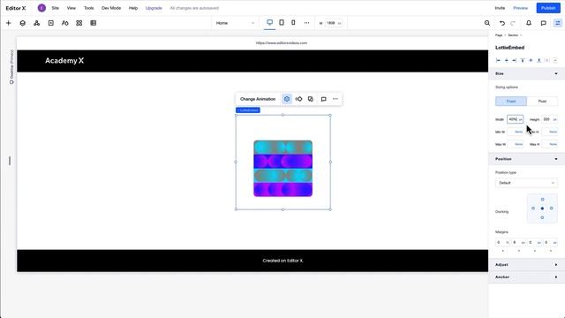Screen dimensions: 565x318
Task: Open the View menu
Action: 72,8
